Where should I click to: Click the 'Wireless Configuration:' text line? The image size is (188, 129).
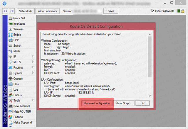pos(55,41)
